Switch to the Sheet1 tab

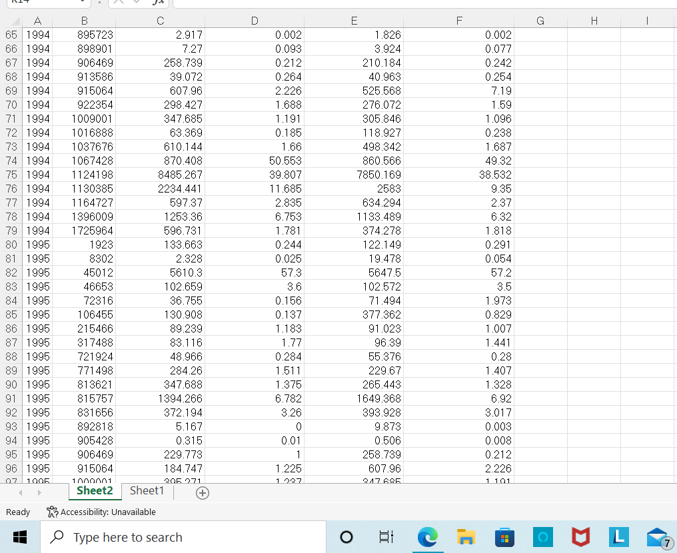tap(147, 490)
